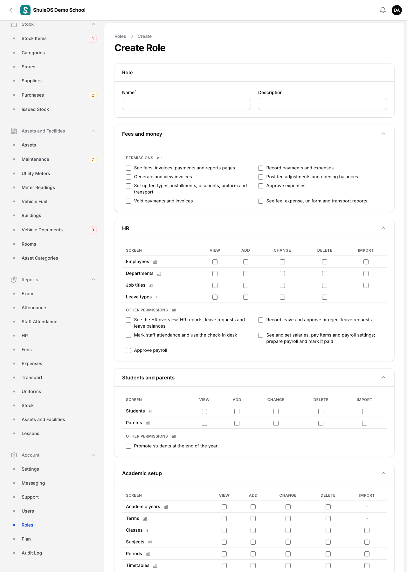407x572 pixels.
Task: Collapse the Reports sidebar group
Action: tap(93, 280)
